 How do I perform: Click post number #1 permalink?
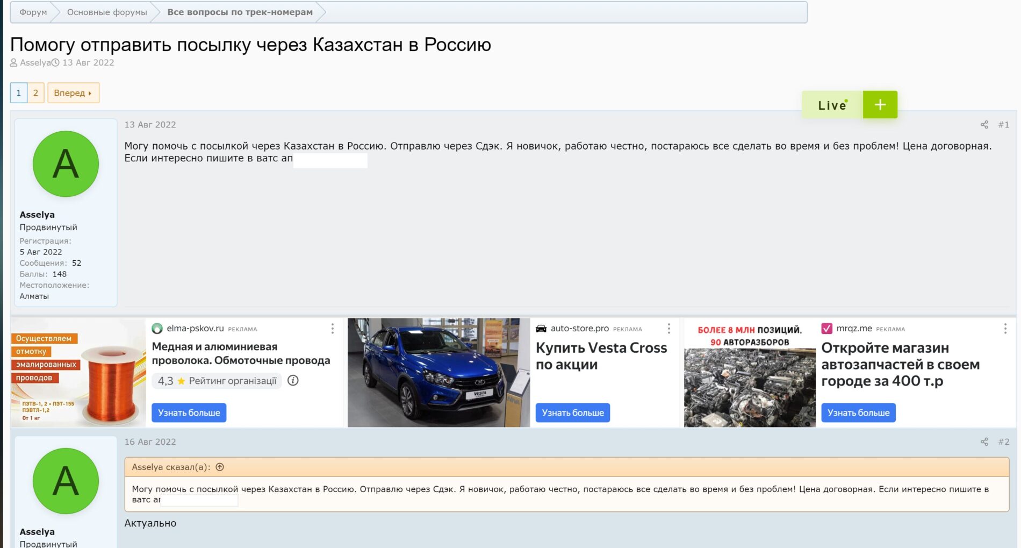[x=1003, y=125]
